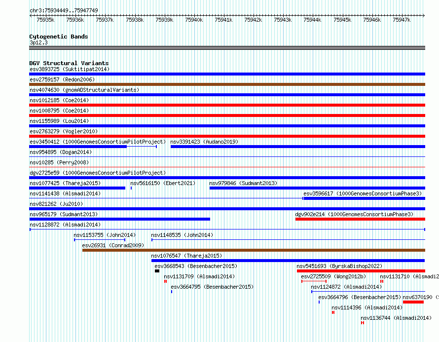Click the 75935k ruler position
Viewport: 439px width, 342px height.
click(x=46, y=20)
